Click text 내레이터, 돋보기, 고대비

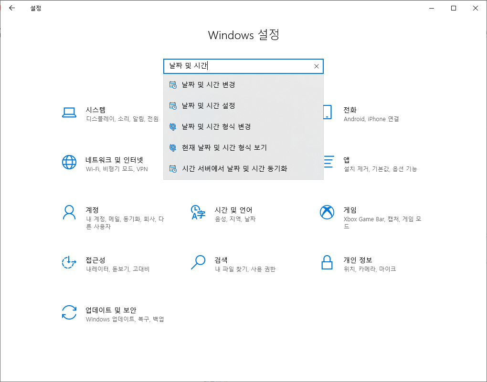point(118,269)
